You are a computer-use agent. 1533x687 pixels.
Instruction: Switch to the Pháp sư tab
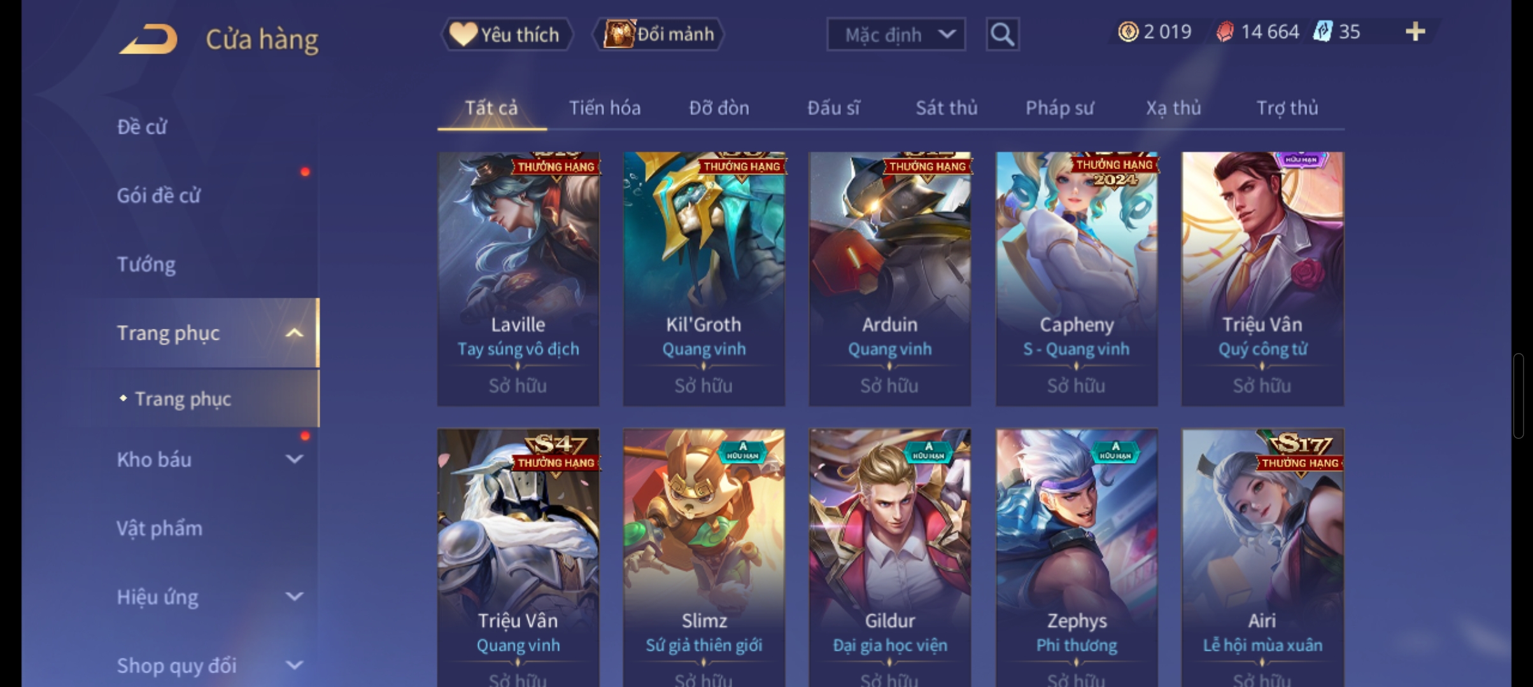point(1059,108)
